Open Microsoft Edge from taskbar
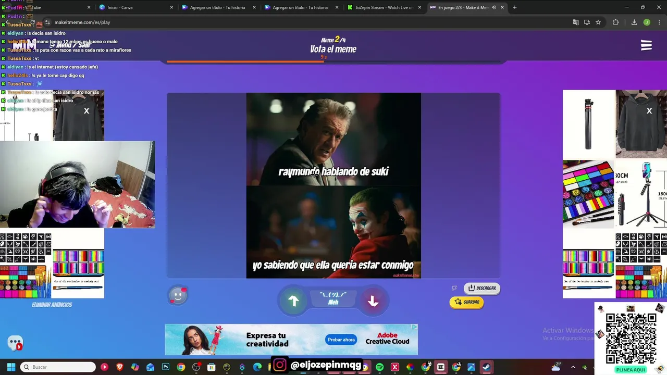Screen dimensions: 667x375 [257, 367]
